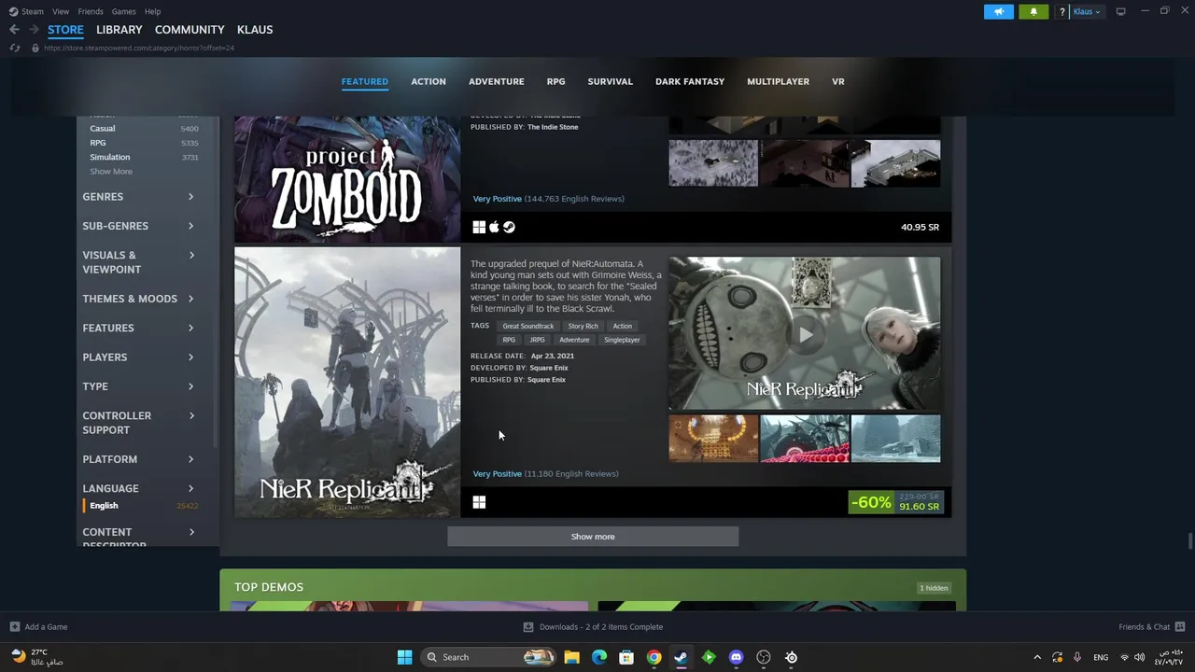This screenshot has width=1195, height=672.
Task: Reload the store page
Action: point(14,48)
